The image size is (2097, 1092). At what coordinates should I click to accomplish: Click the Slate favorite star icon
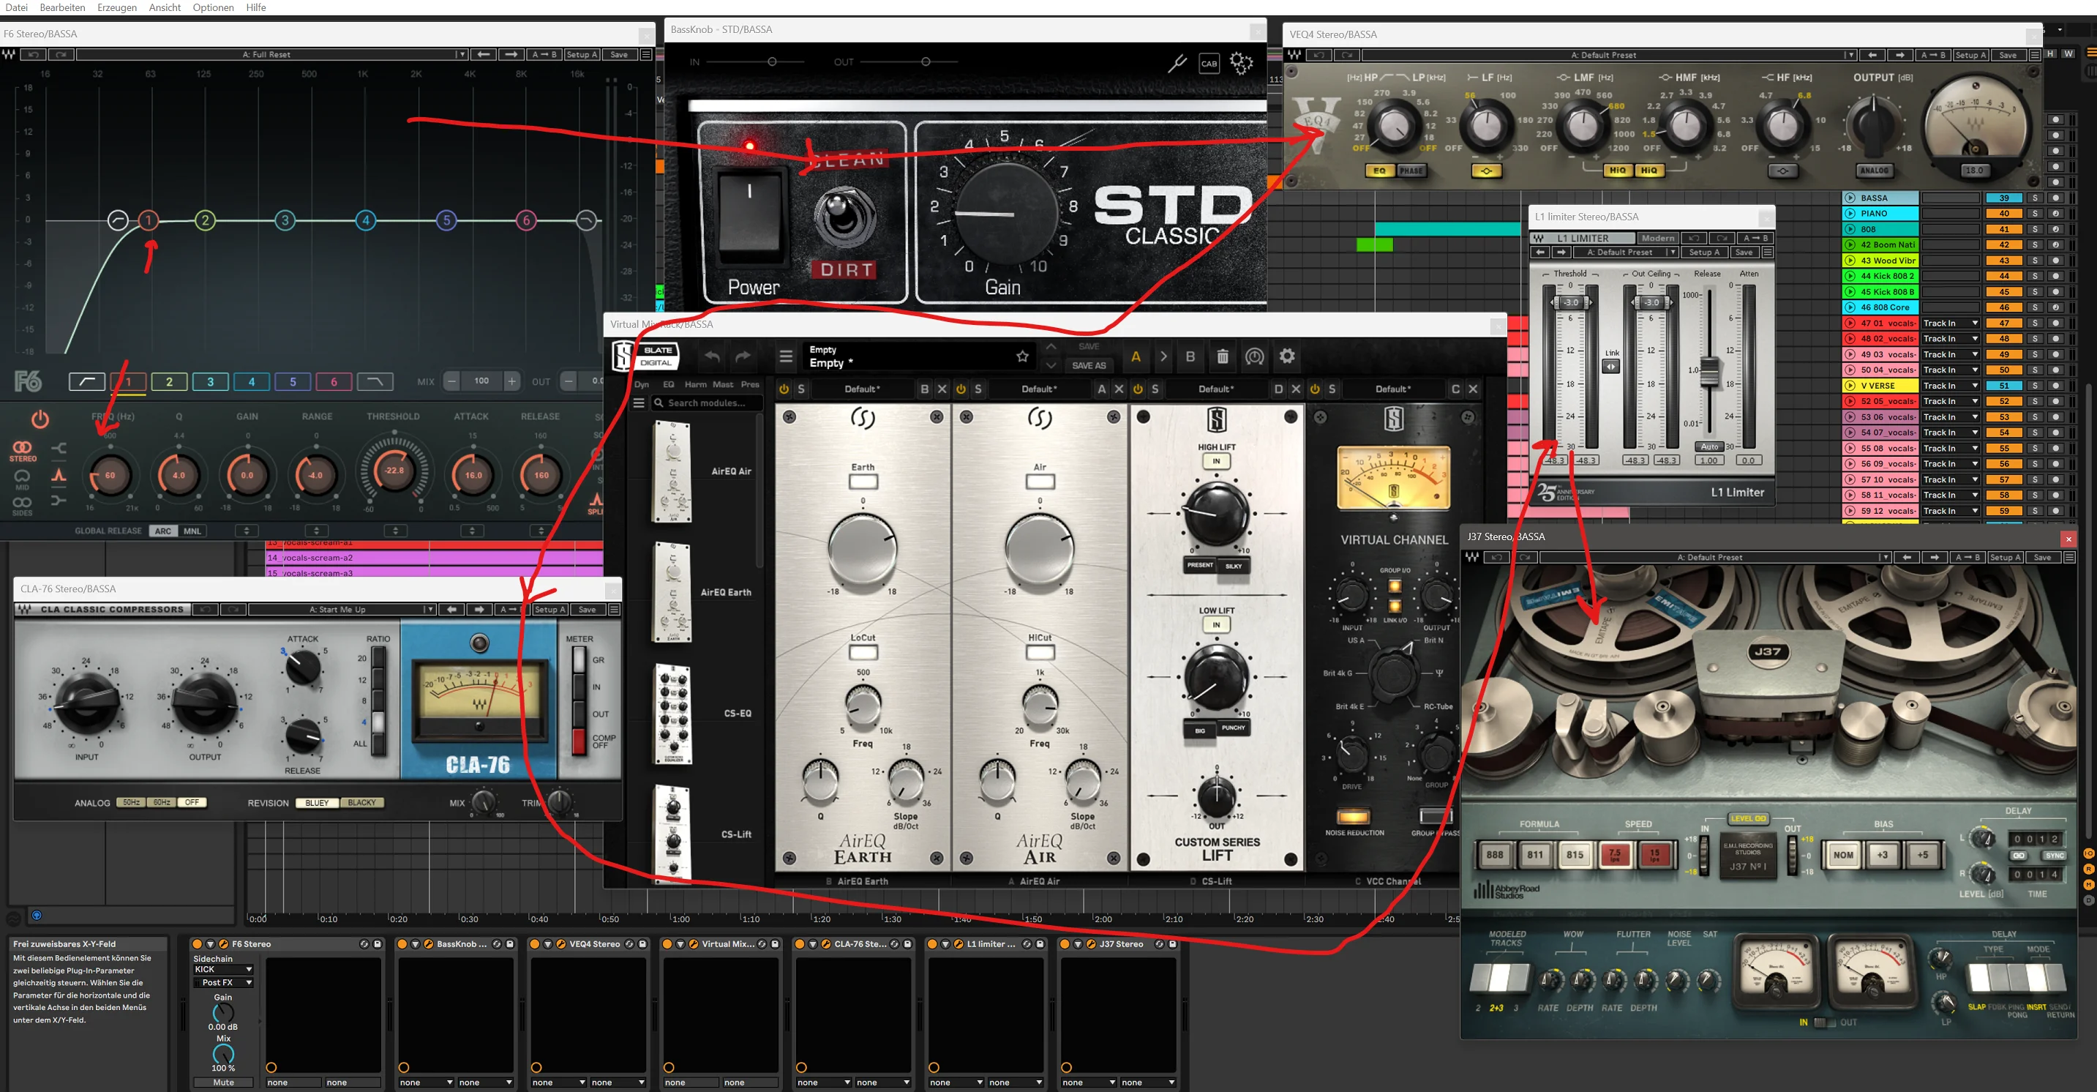coord(1022,356)
